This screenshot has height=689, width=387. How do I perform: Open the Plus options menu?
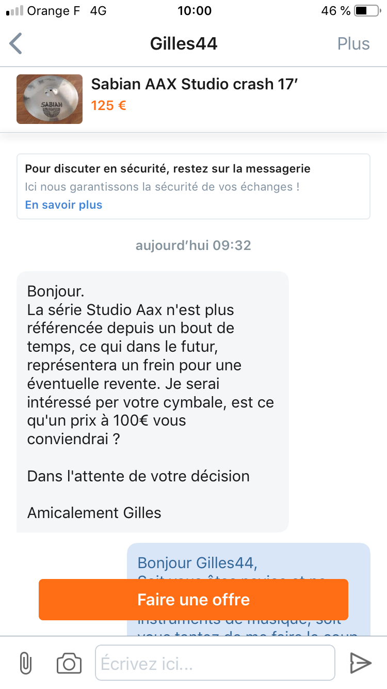353,44
